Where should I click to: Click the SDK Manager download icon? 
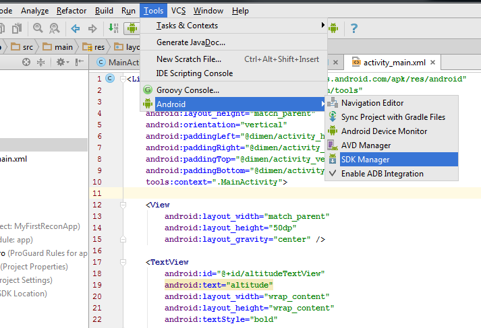333,159
